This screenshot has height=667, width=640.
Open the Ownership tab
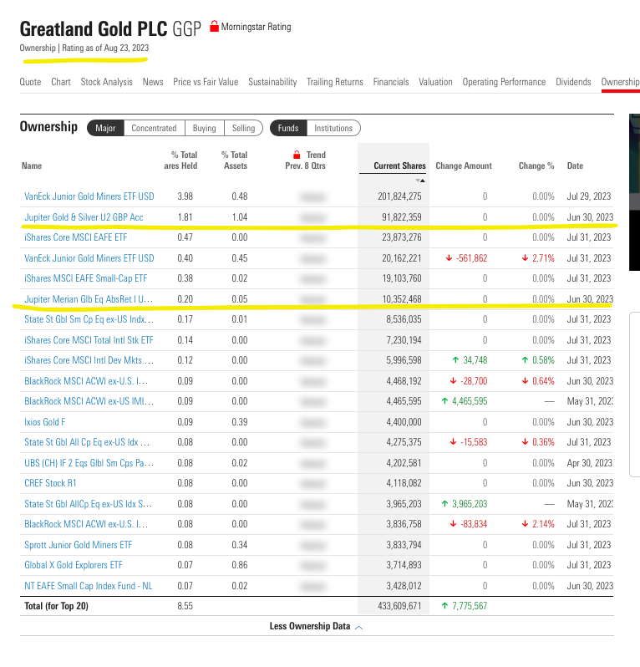[621, 82]
